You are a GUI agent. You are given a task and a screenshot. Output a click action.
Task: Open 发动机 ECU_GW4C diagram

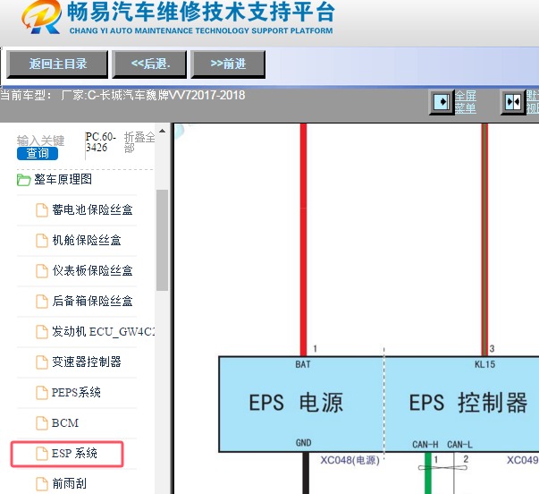(x=103, y=331)
